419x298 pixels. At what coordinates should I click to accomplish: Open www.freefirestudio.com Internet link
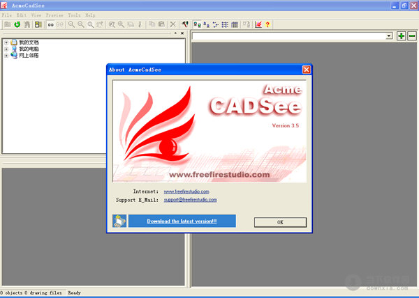[x=186, y=191]
